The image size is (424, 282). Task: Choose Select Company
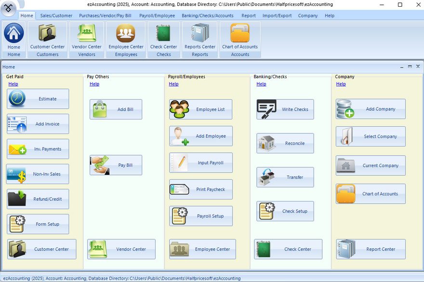pos(371,136)
